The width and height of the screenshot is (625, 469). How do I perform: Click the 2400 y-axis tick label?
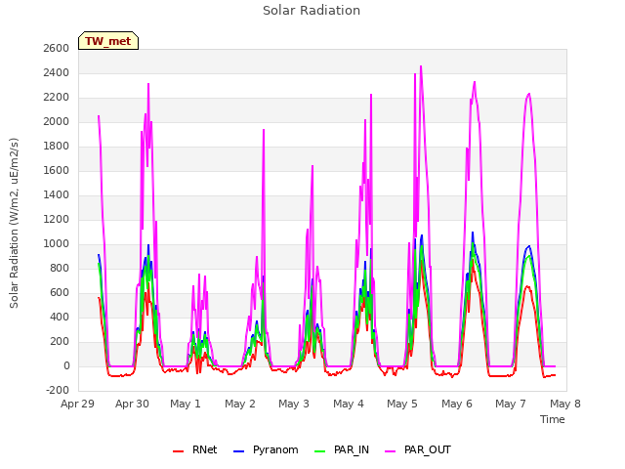pos(57,73)
